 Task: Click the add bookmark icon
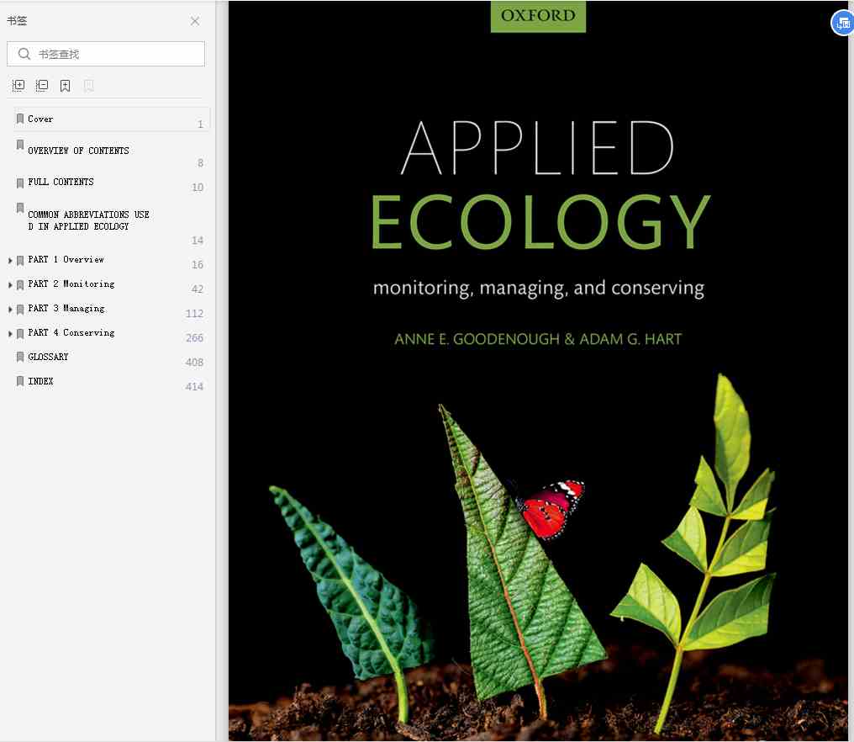(66, 86)
